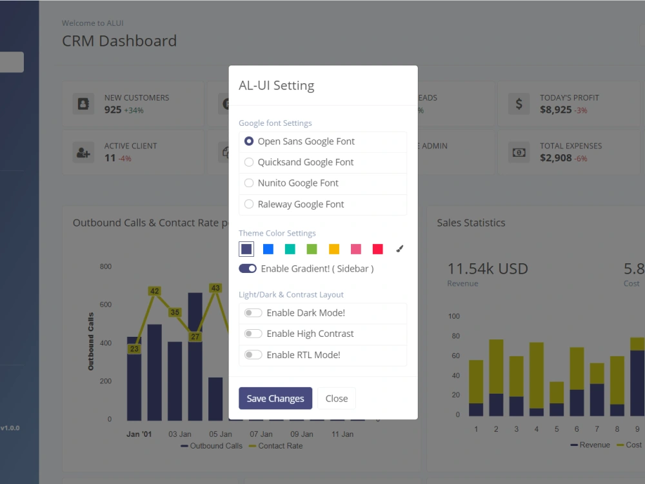Viewport: 645px width, 484px height.
Task: Click Today's Profit dollar icon
Action: (x=519, y=104)
